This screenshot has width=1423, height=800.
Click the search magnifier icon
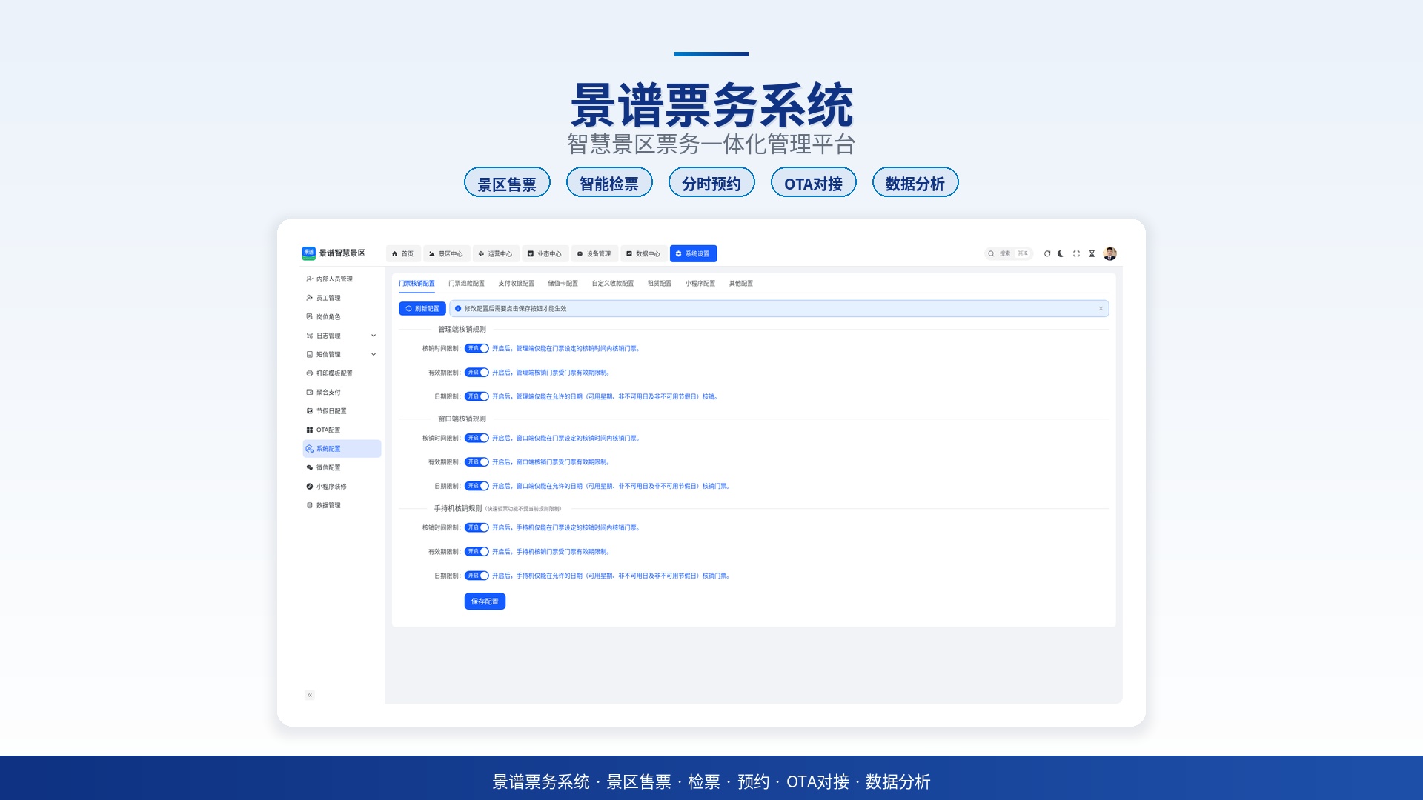992,254
